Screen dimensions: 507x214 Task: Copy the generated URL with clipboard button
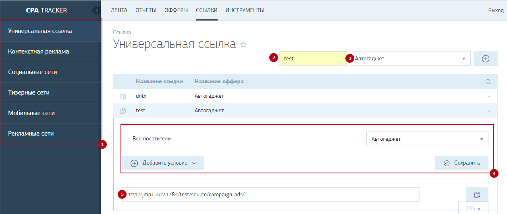(x=477, y=194)
